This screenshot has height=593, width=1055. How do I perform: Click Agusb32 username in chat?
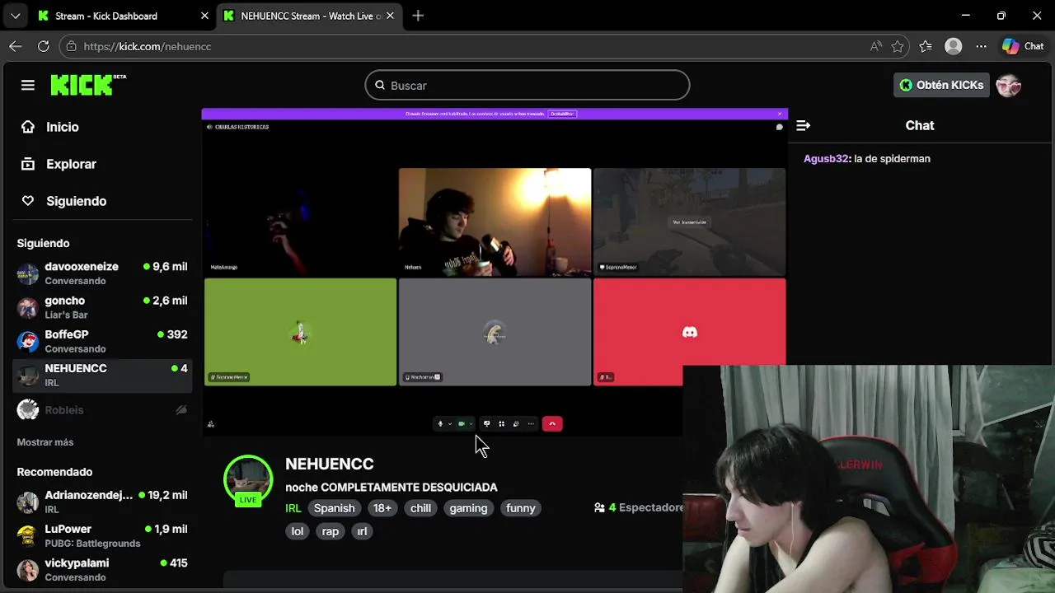pos(826,158)
